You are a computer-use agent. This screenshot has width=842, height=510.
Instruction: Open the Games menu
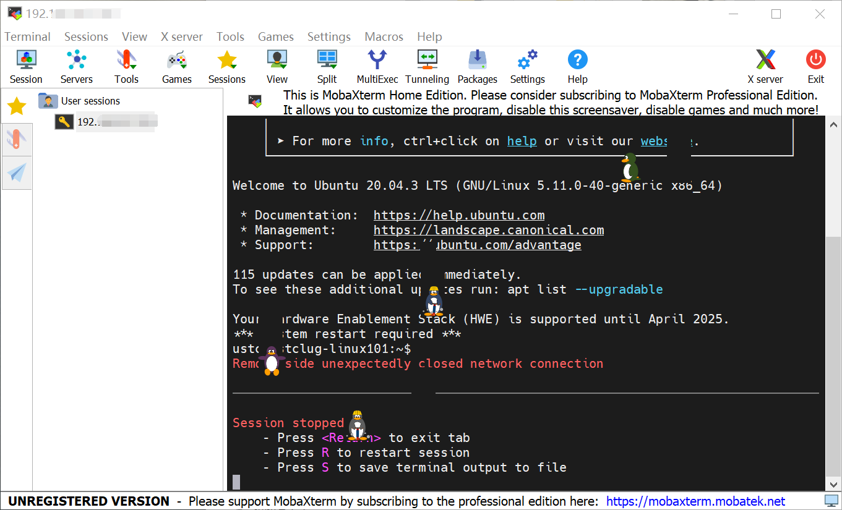click(276, 36)
